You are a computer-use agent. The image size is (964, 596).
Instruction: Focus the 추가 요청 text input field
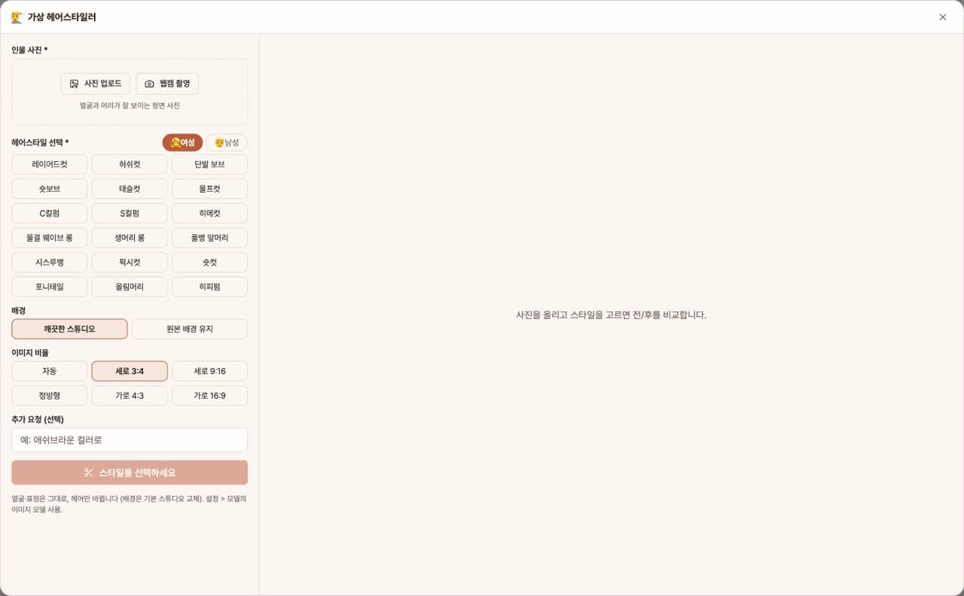pyautogui.click(x=130, y=440)
